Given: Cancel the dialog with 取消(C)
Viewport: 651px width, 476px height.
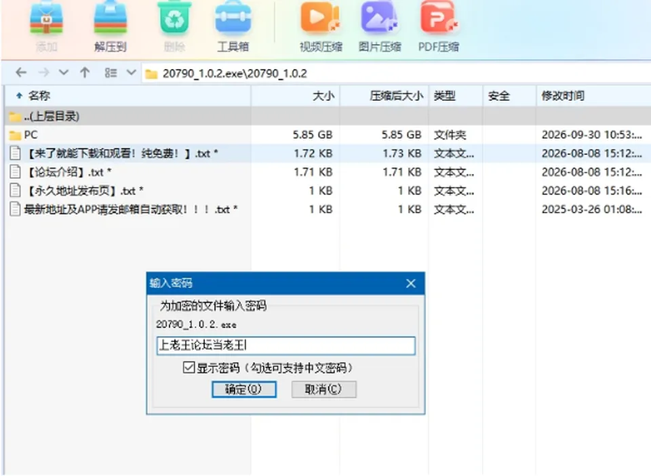Looking at the screenshot, I should tap(324, 389).
